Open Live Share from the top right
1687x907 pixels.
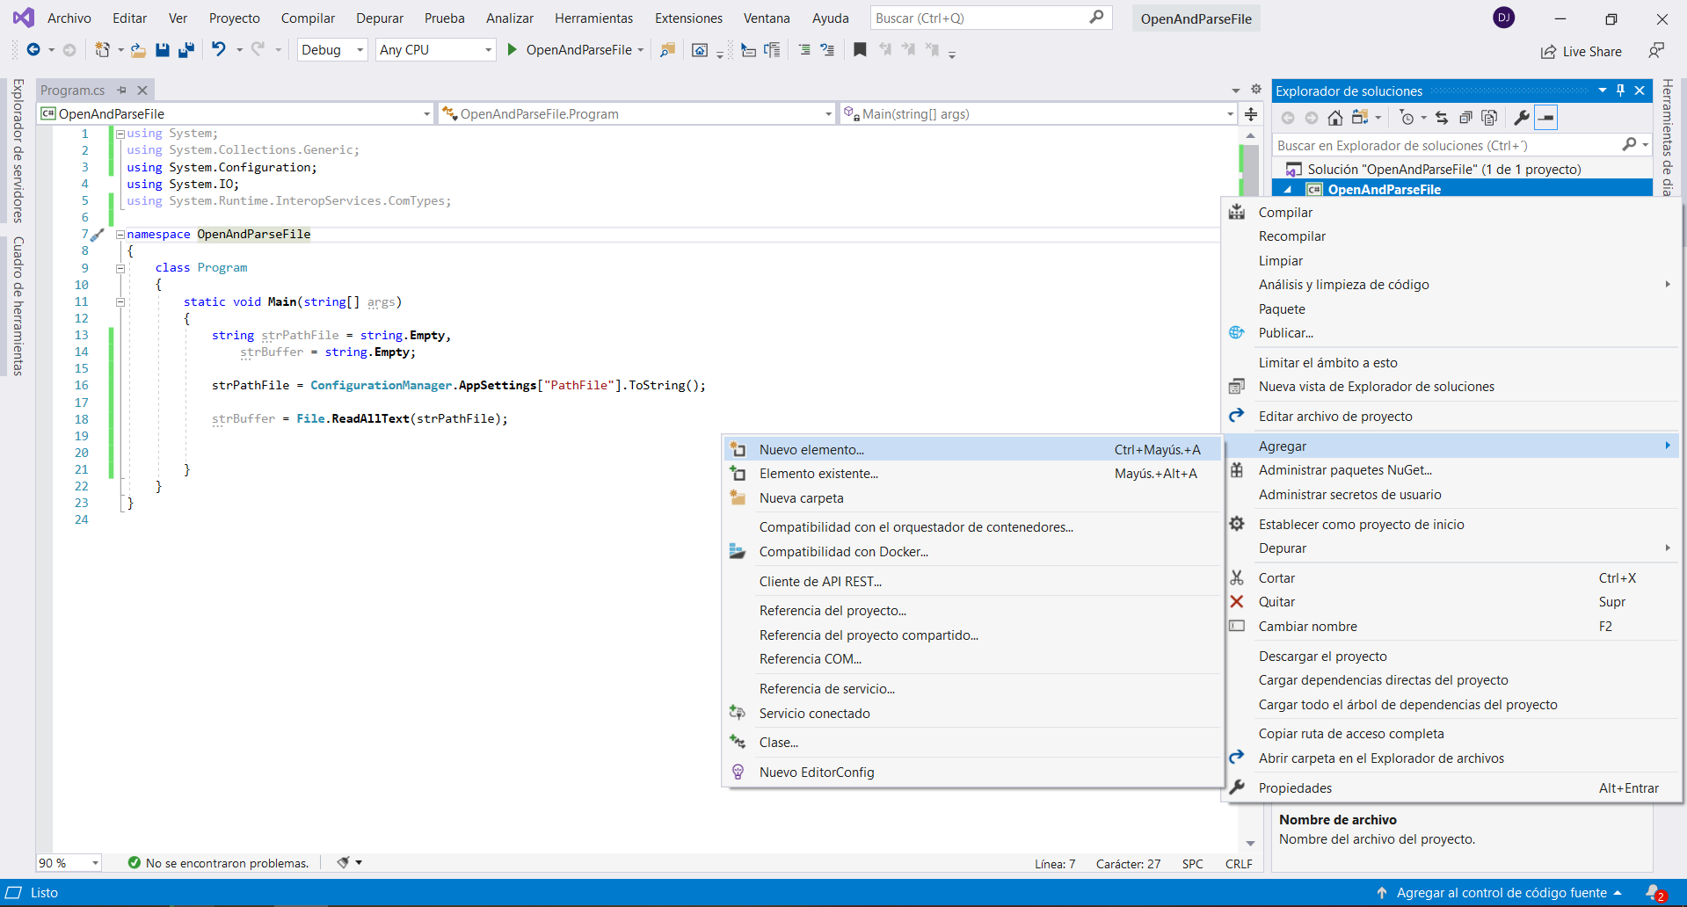pos(1582,52)
